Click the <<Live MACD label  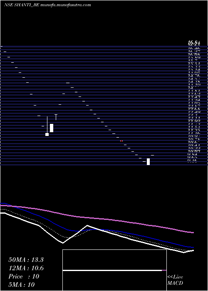coord(175,280)
